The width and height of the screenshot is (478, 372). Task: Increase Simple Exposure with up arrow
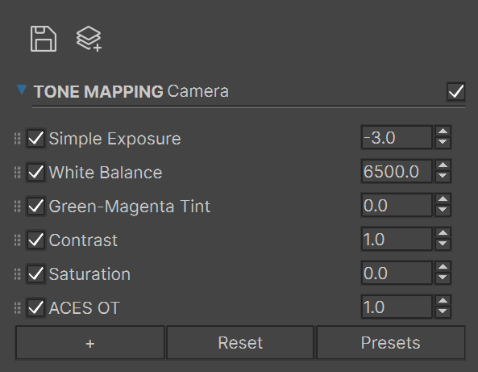(x=443, y=132)
